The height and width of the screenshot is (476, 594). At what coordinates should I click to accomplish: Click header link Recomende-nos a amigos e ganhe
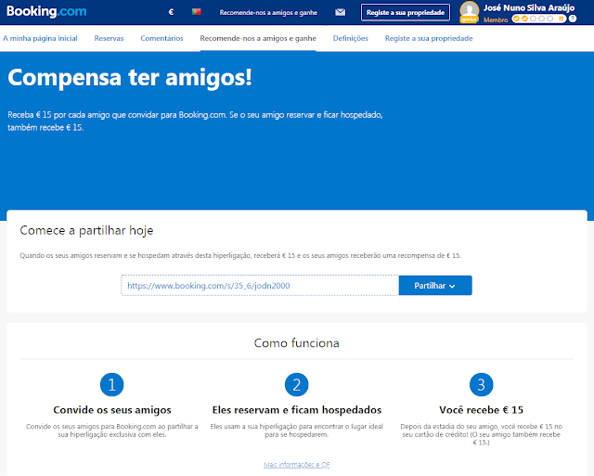(268, 12)
